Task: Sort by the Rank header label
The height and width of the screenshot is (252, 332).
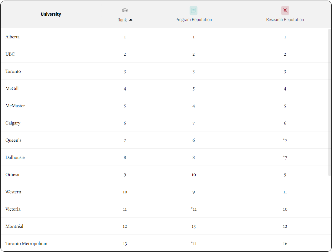Action: pyautogui.click(x=122, y=20)
